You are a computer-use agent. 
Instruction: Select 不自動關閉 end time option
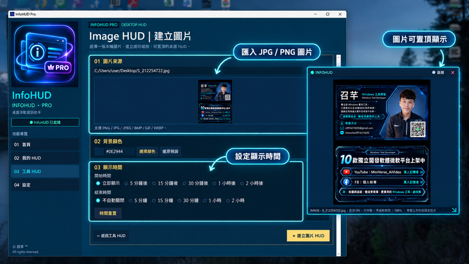(x=110, y=200)
